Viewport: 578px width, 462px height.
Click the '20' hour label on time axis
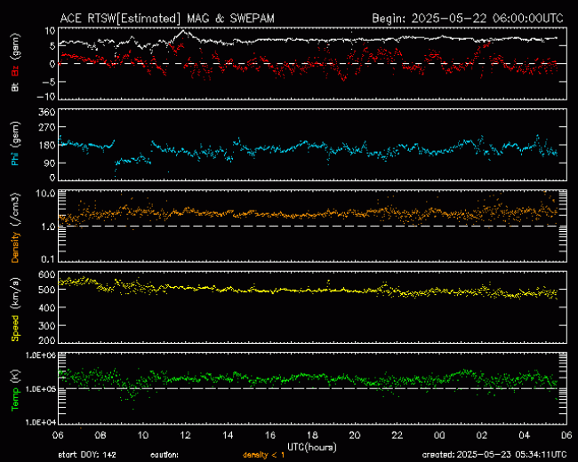pos(355,435)
